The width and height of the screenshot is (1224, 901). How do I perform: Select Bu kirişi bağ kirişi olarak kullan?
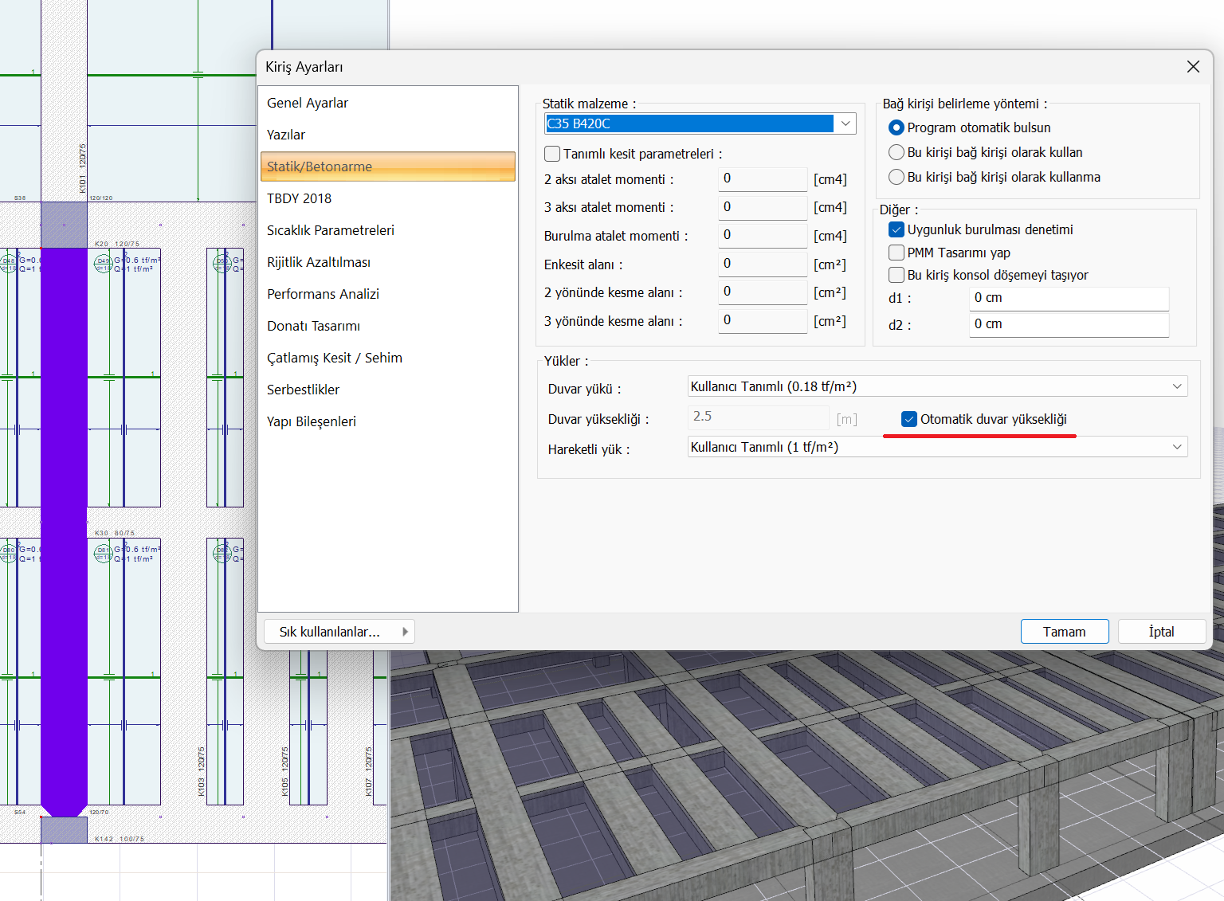[x=896, y=152]
